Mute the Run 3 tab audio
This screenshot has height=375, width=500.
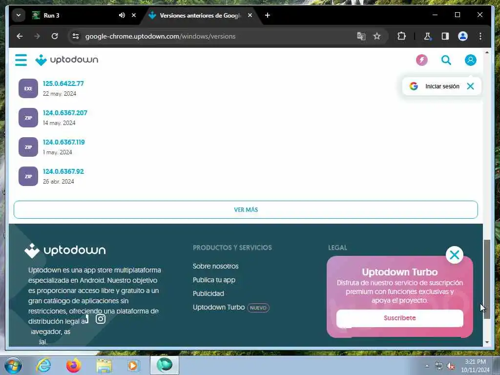(122, 15)
